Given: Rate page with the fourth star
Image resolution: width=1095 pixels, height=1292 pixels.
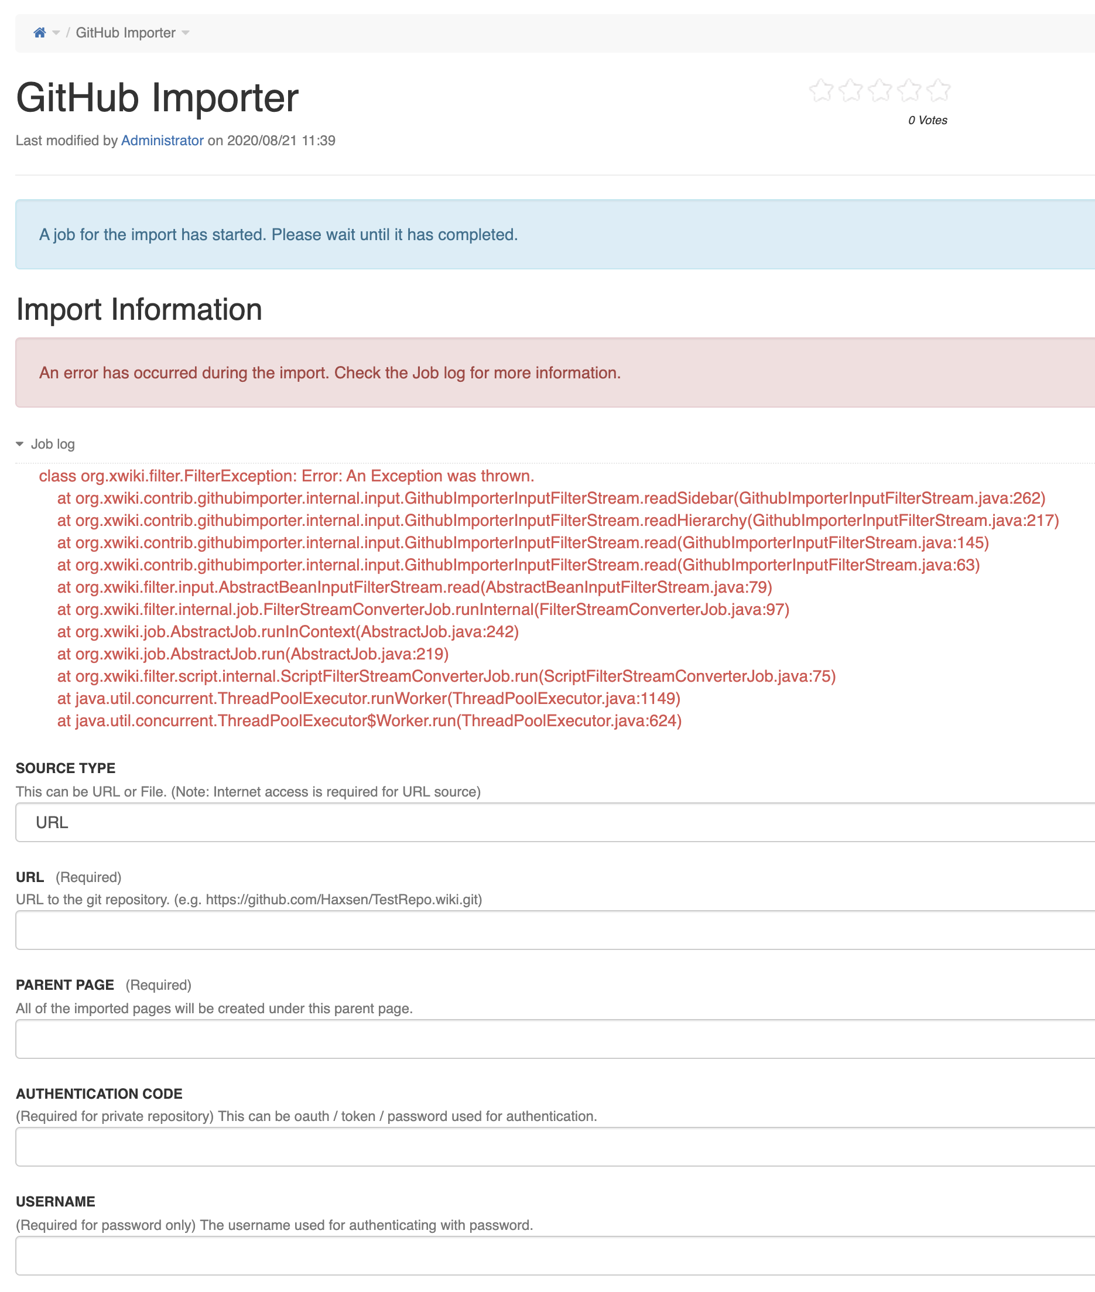Looking at the screenshot, I should [909, 91].
